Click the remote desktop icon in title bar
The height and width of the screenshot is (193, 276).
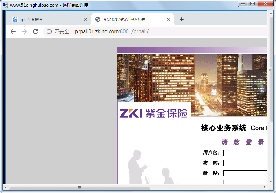tap(6, 5)
